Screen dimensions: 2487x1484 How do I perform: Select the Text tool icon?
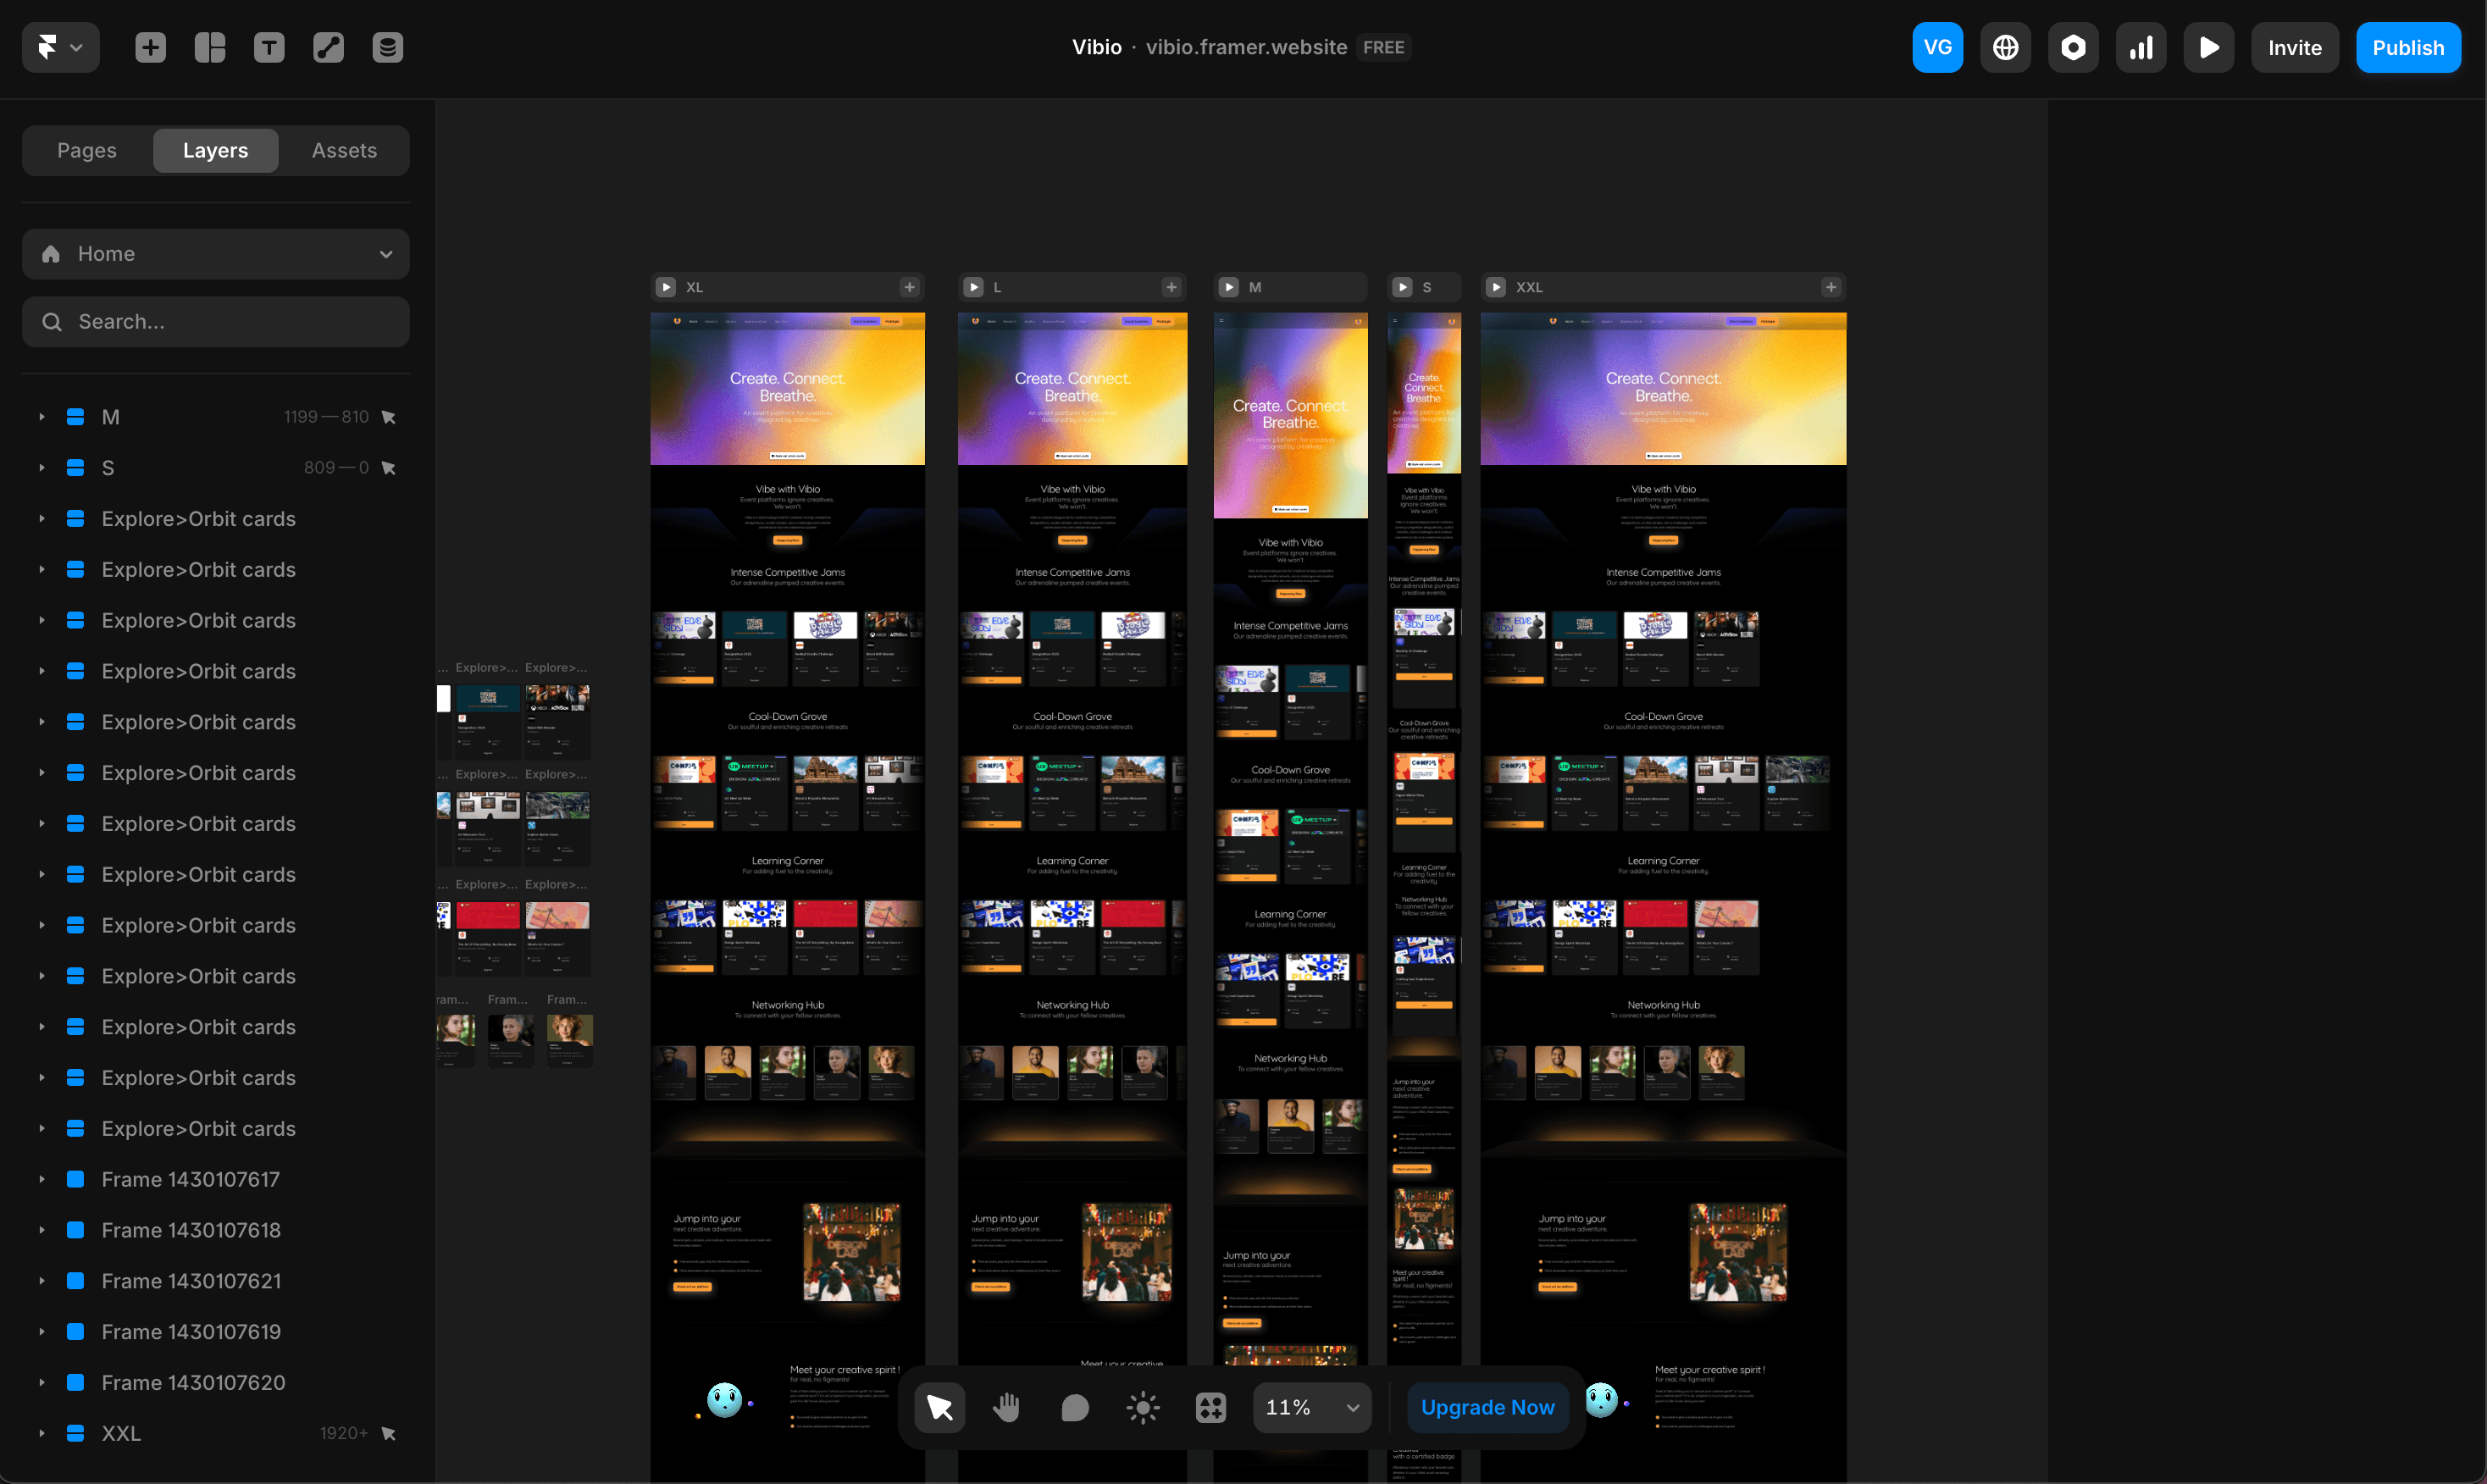point(269,47)
